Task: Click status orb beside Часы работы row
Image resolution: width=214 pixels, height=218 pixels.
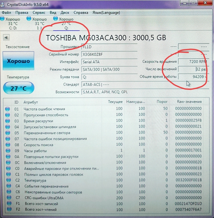Action: coord(8,151)
